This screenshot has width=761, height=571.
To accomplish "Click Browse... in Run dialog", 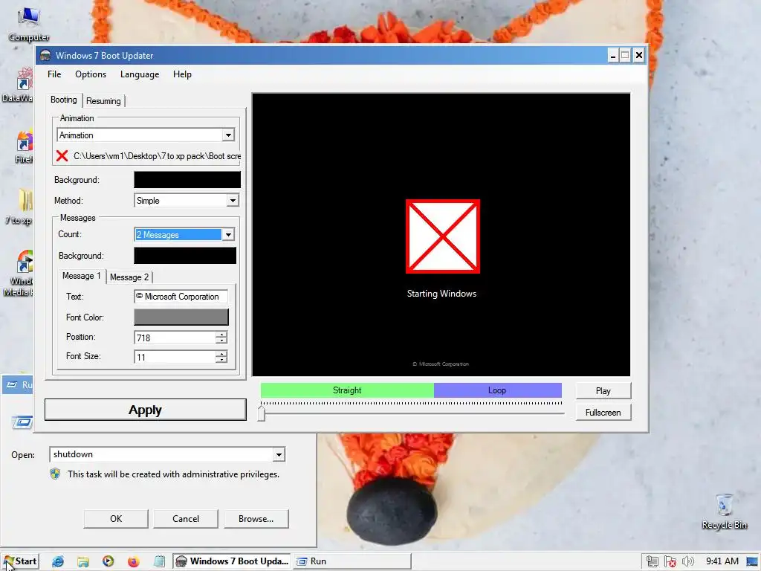I will [256, 518].
